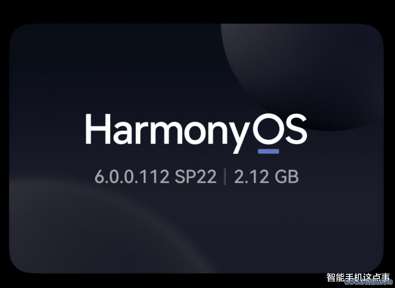This screenshot has width=395, height=288.
Task: Select the version number 6.0.0.112
Action: 132,177
